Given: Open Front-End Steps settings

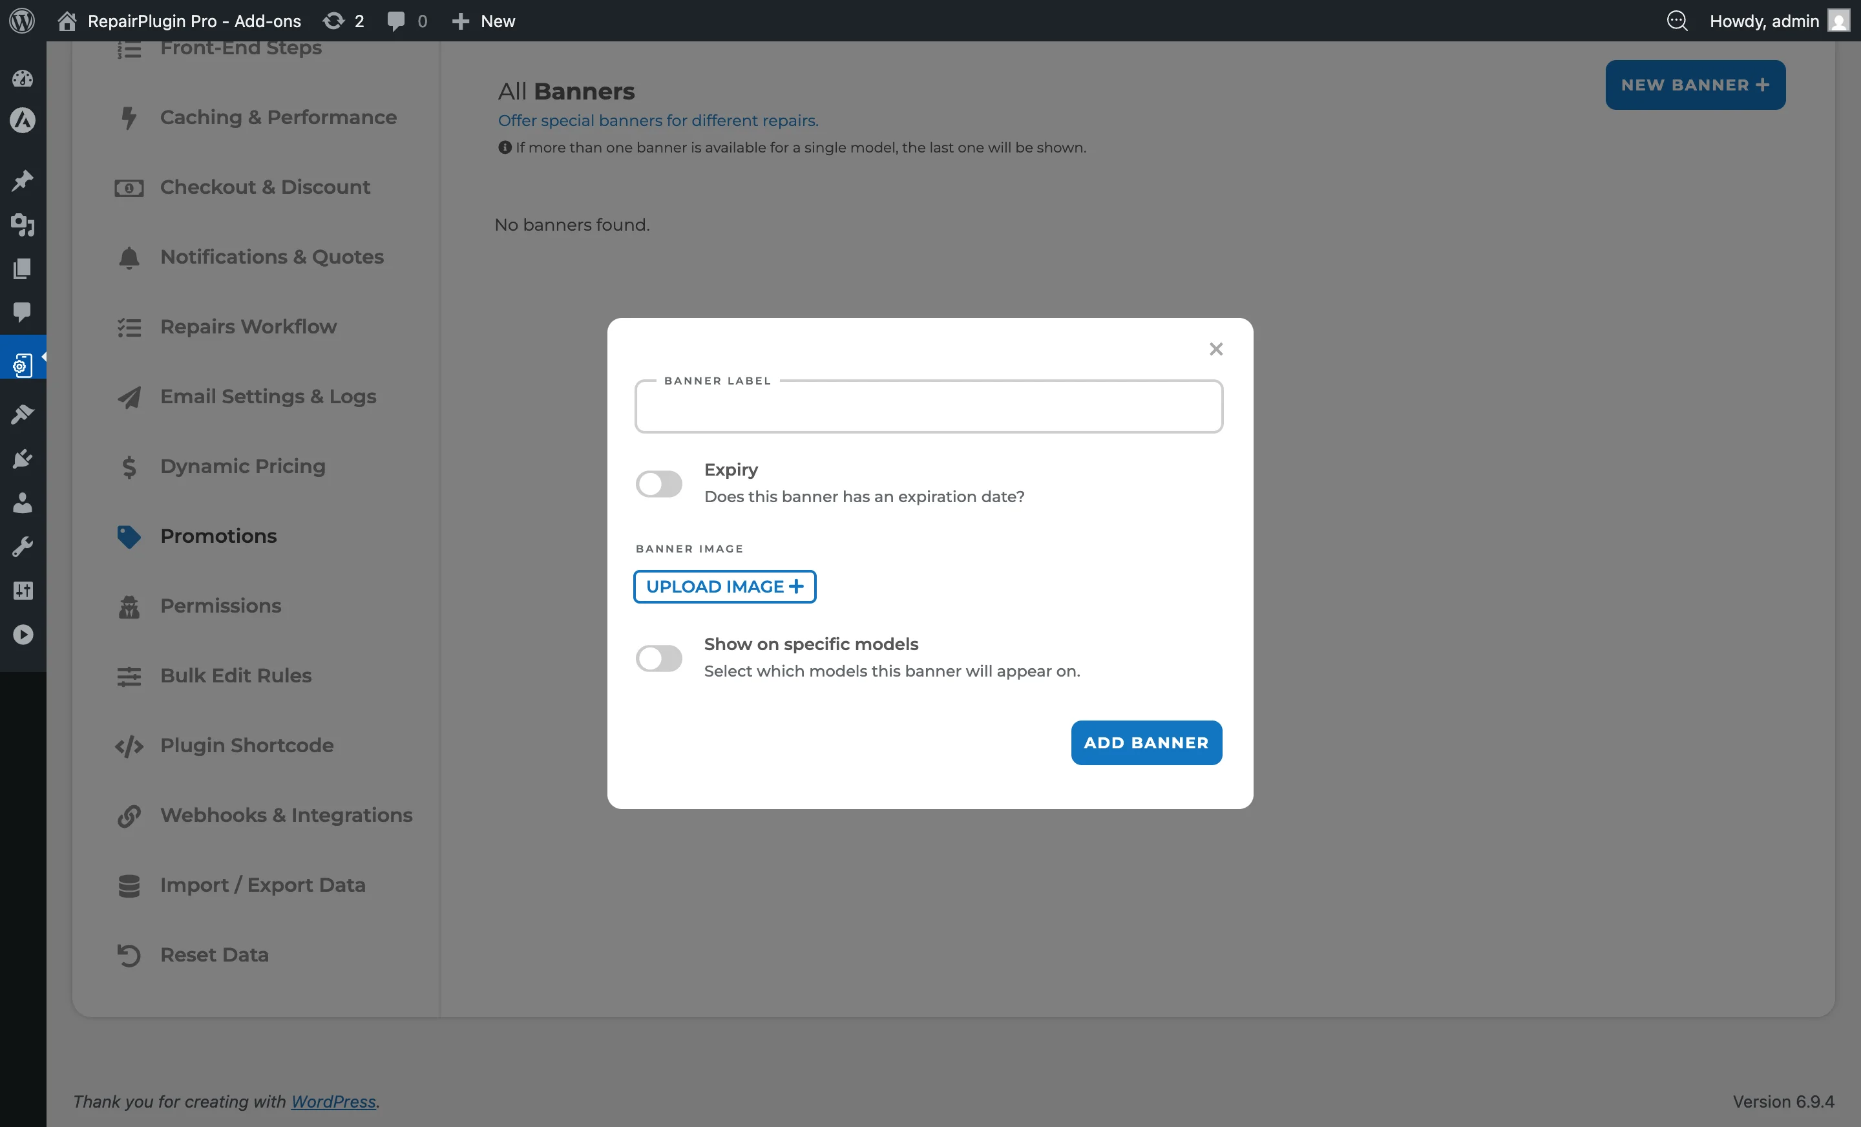Looking at the screenshot, I should pos(241,48).
